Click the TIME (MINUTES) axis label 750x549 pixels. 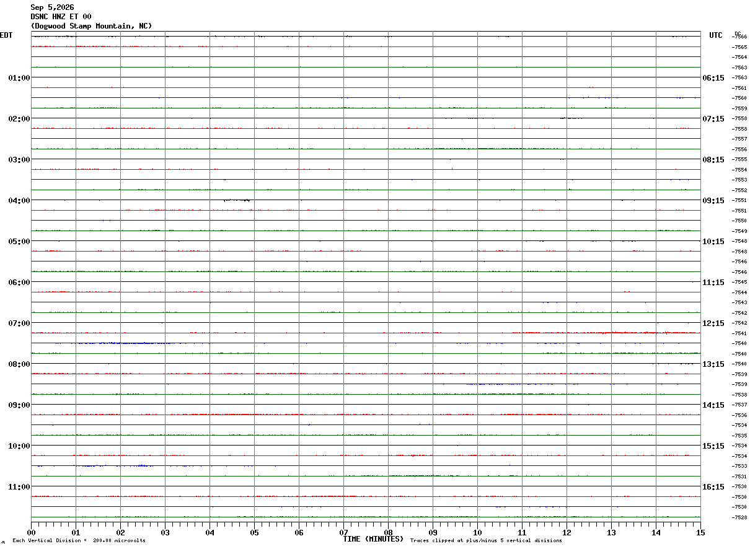coord(373,539)
